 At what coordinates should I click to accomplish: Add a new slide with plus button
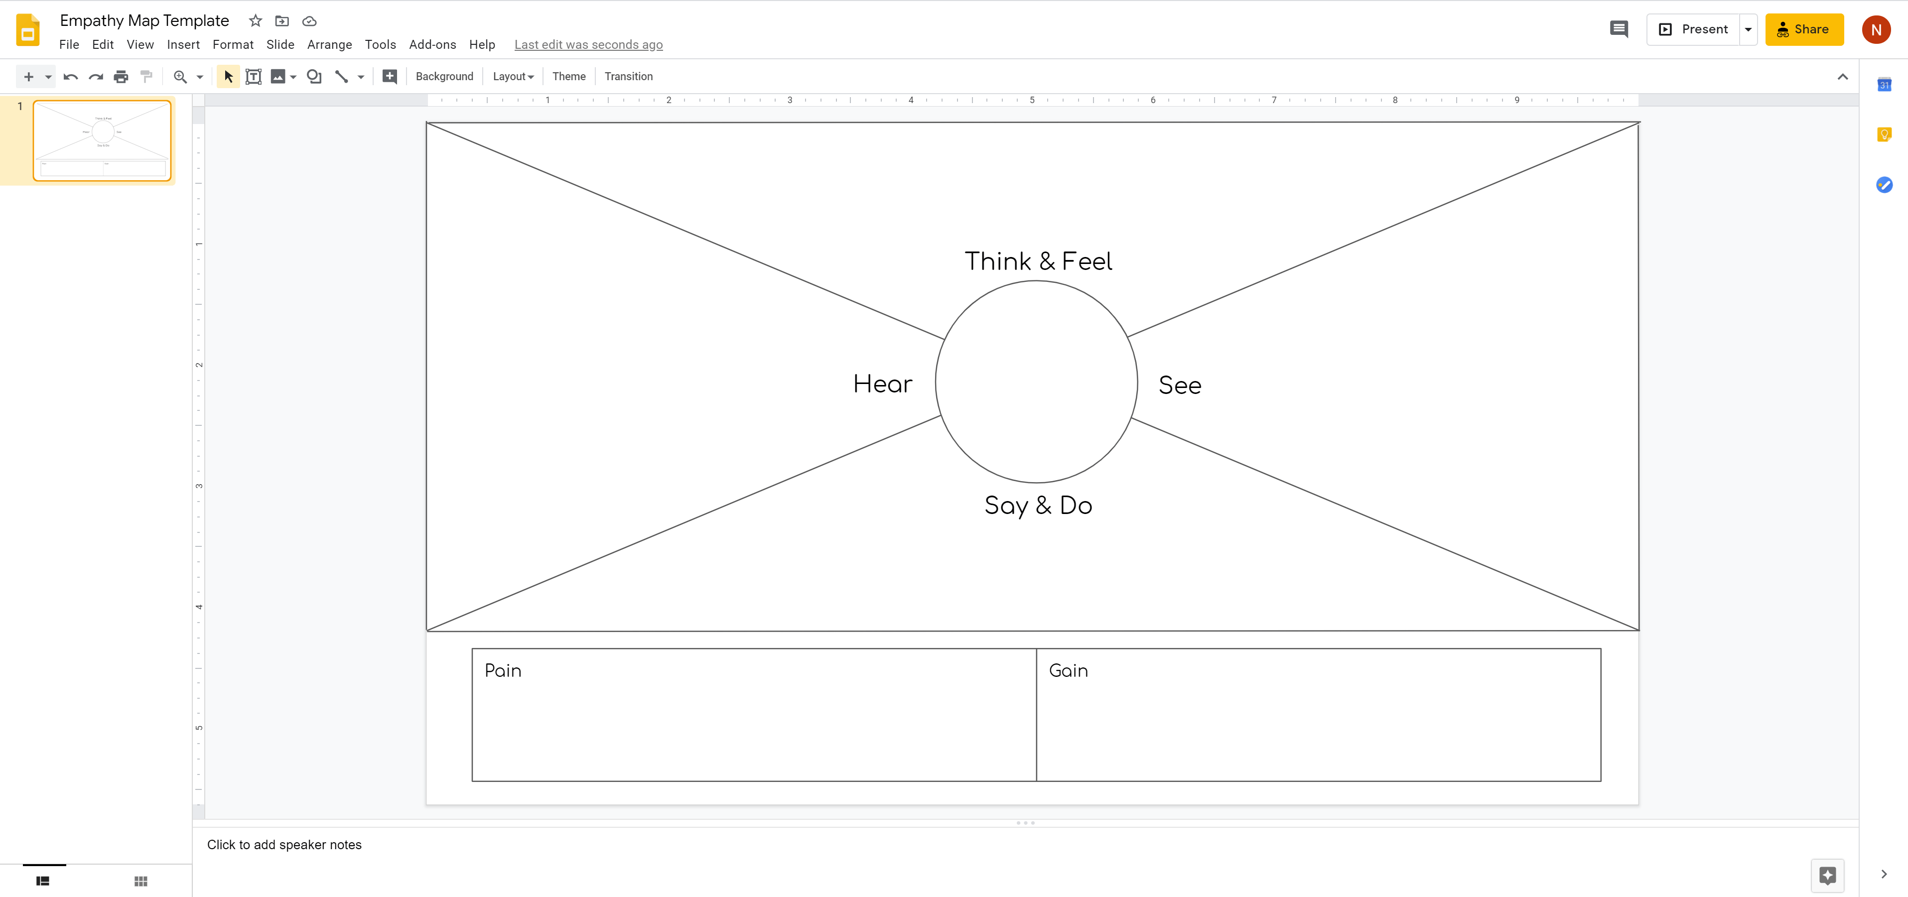coord(29,76)
